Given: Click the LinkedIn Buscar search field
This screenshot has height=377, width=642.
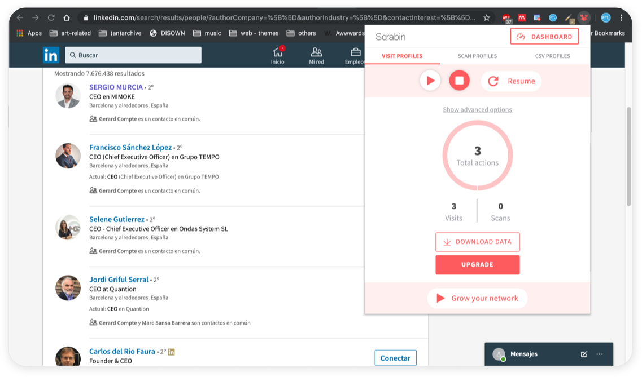Looking at the screenshot, I should coord(133,55).
